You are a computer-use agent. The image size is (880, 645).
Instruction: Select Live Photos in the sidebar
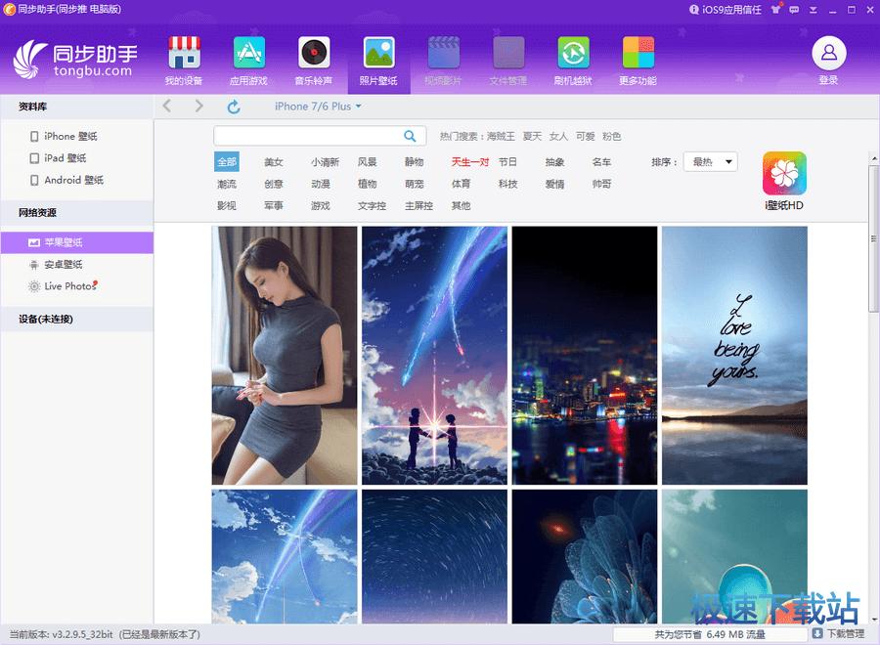click(68, 286)
